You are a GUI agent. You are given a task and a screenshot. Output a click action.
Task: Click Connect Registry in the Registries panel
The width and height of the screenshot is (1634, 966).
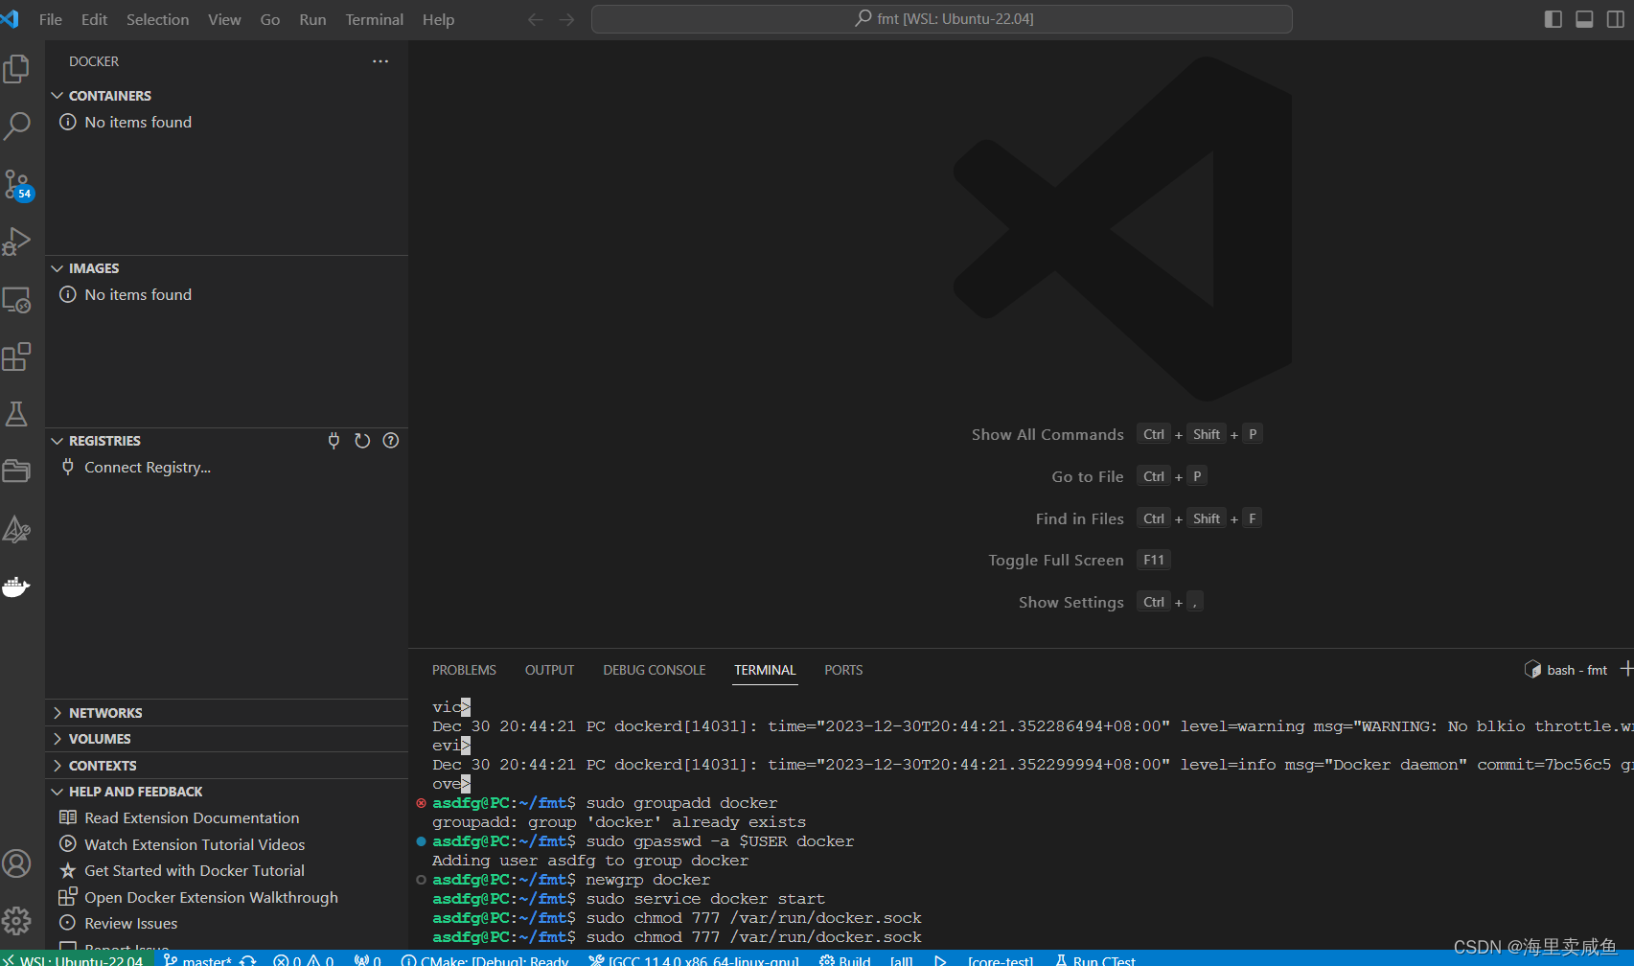pos(147,467)
